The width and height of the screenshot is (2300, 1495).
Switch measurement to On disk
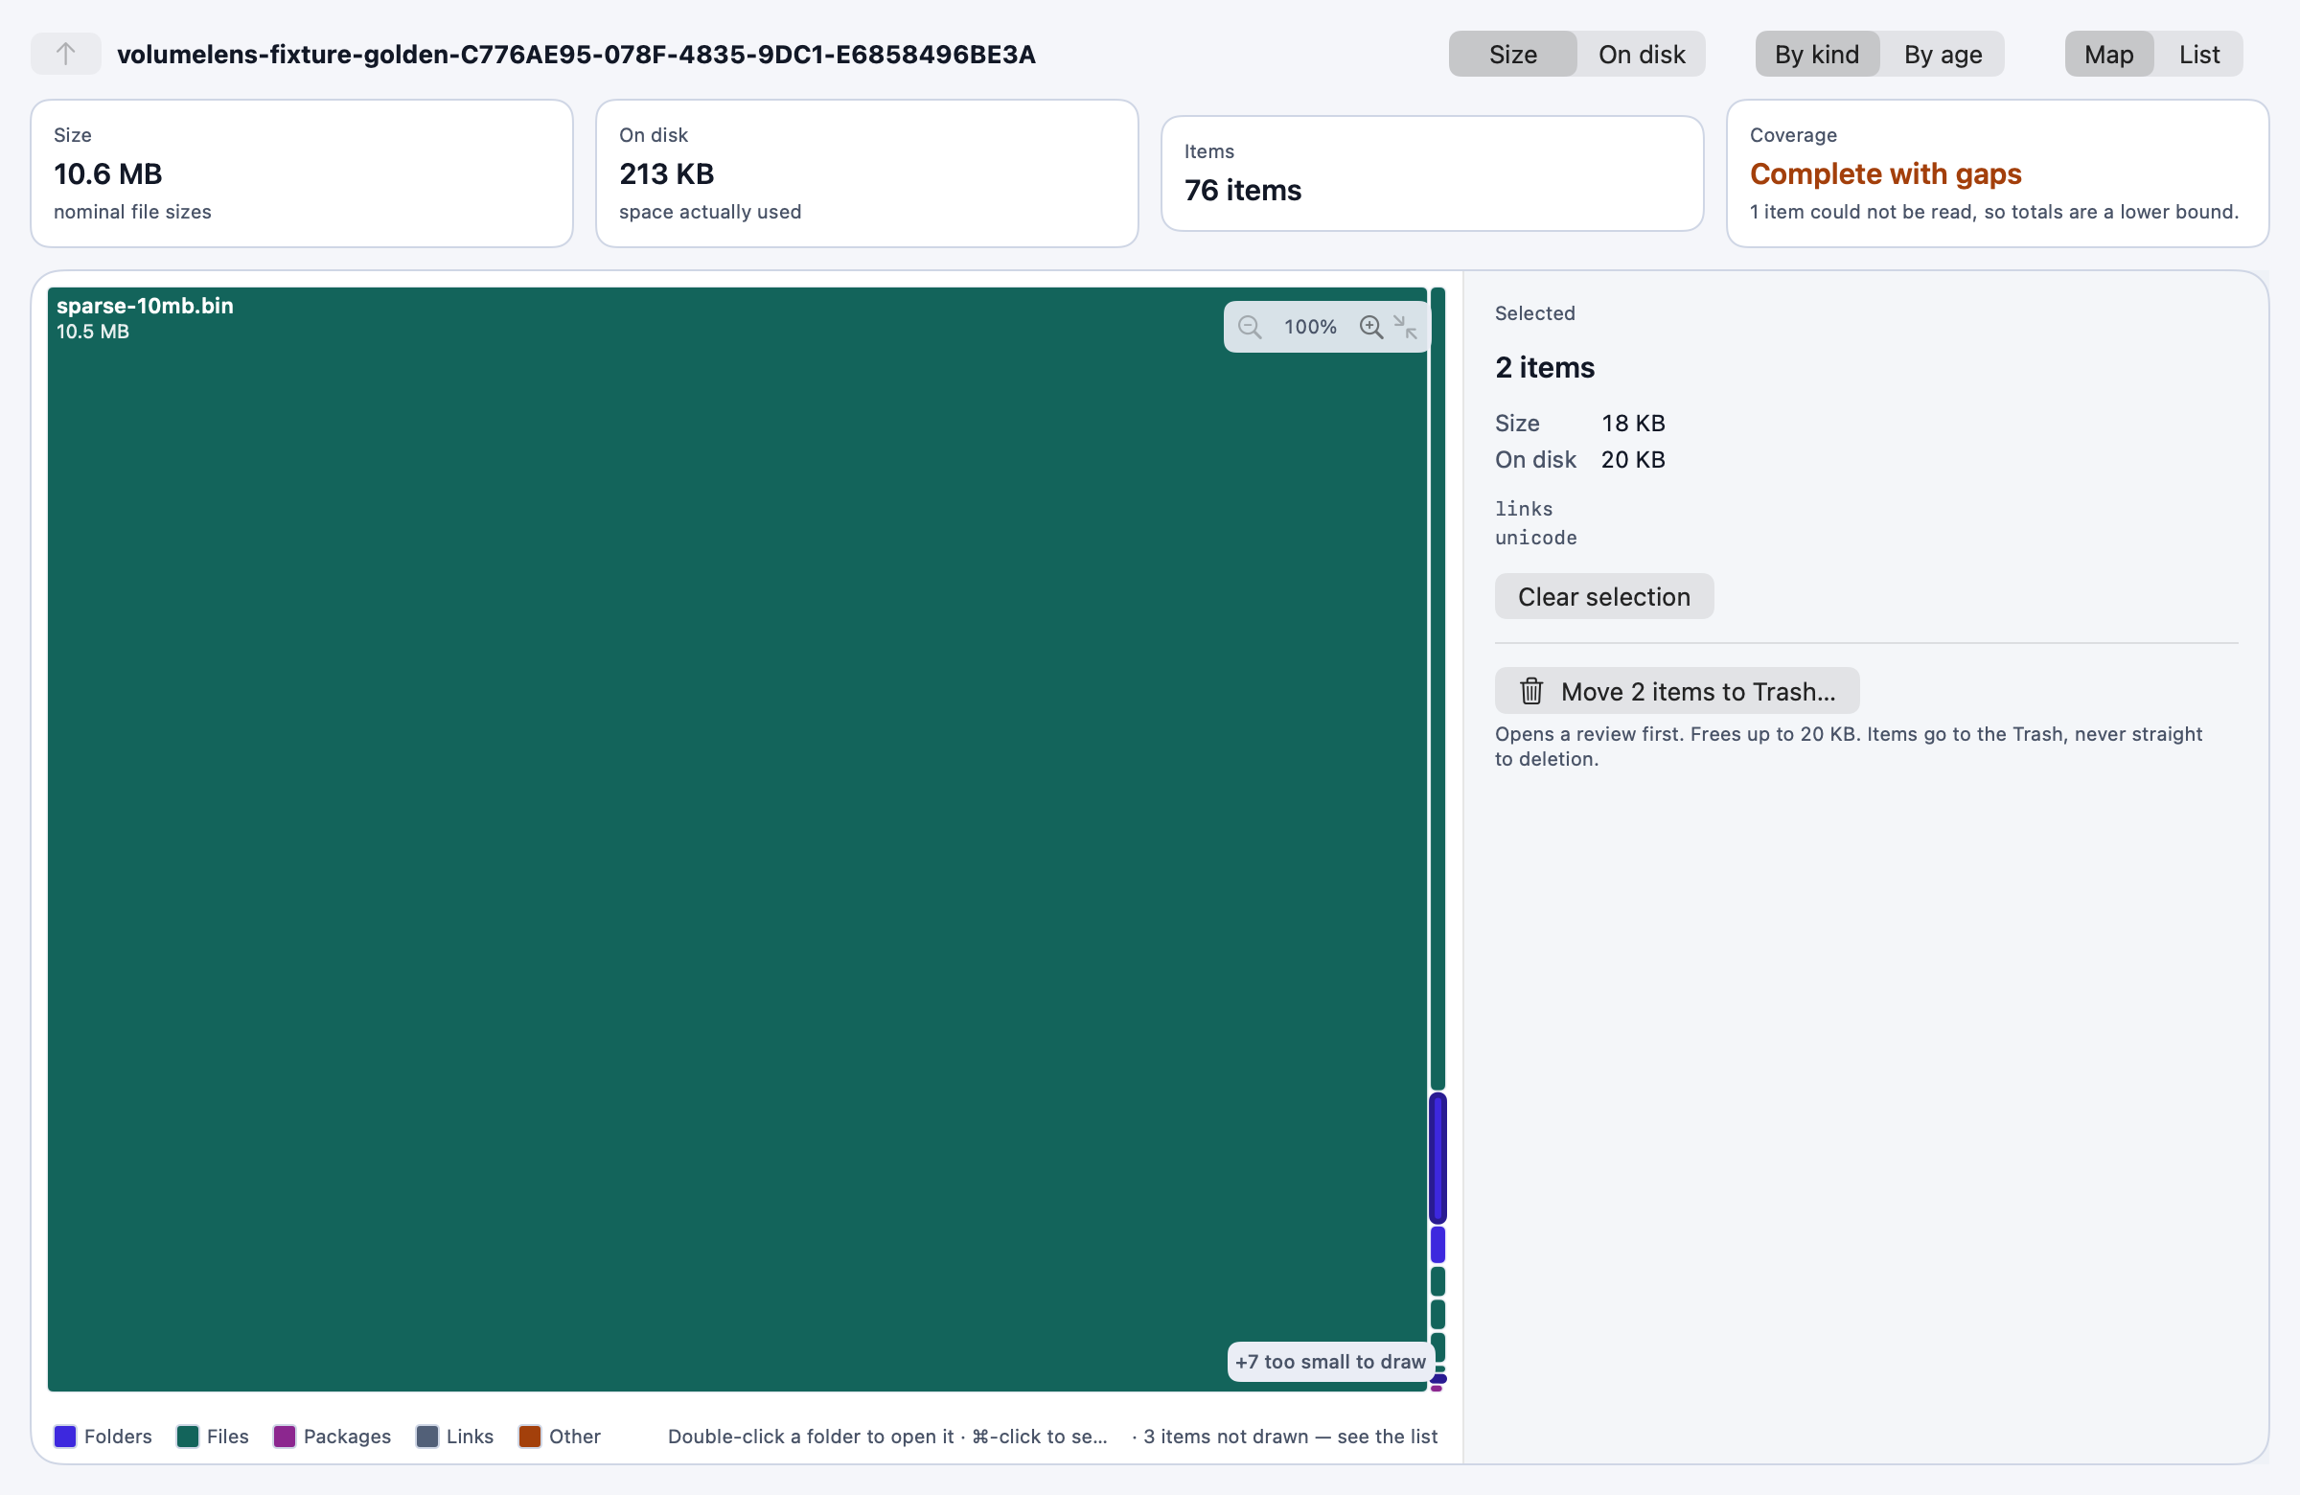(x=1641, y=54)
